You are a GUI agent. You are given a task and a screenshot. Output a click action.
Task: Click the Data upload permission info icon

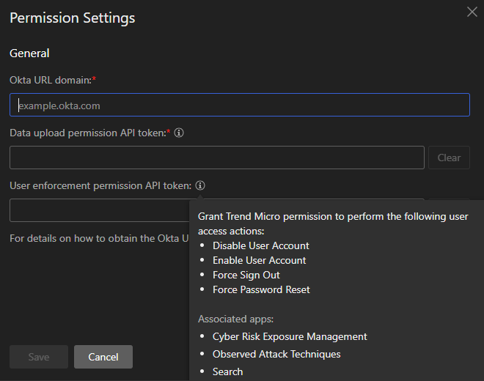point(179,133)
